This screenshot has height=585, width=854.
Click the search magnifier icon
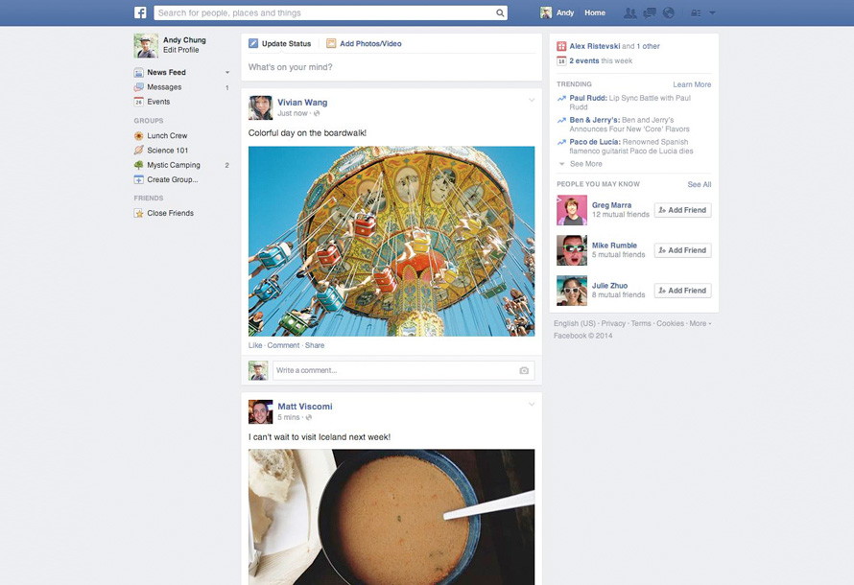pyautogui.click(x=500, y=13)
